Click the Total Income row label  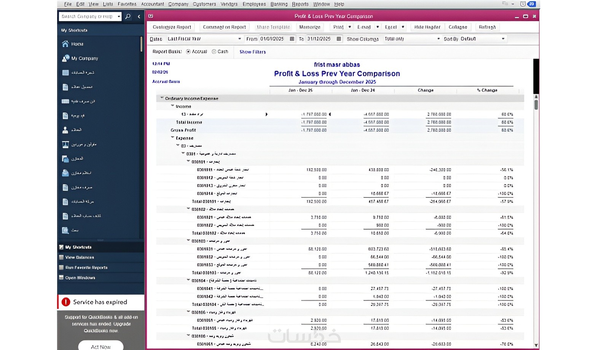pos(189,122)
